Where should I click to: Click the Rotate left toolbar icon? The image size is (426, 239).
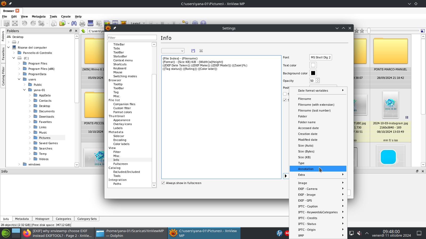click(x=24, y=23)
